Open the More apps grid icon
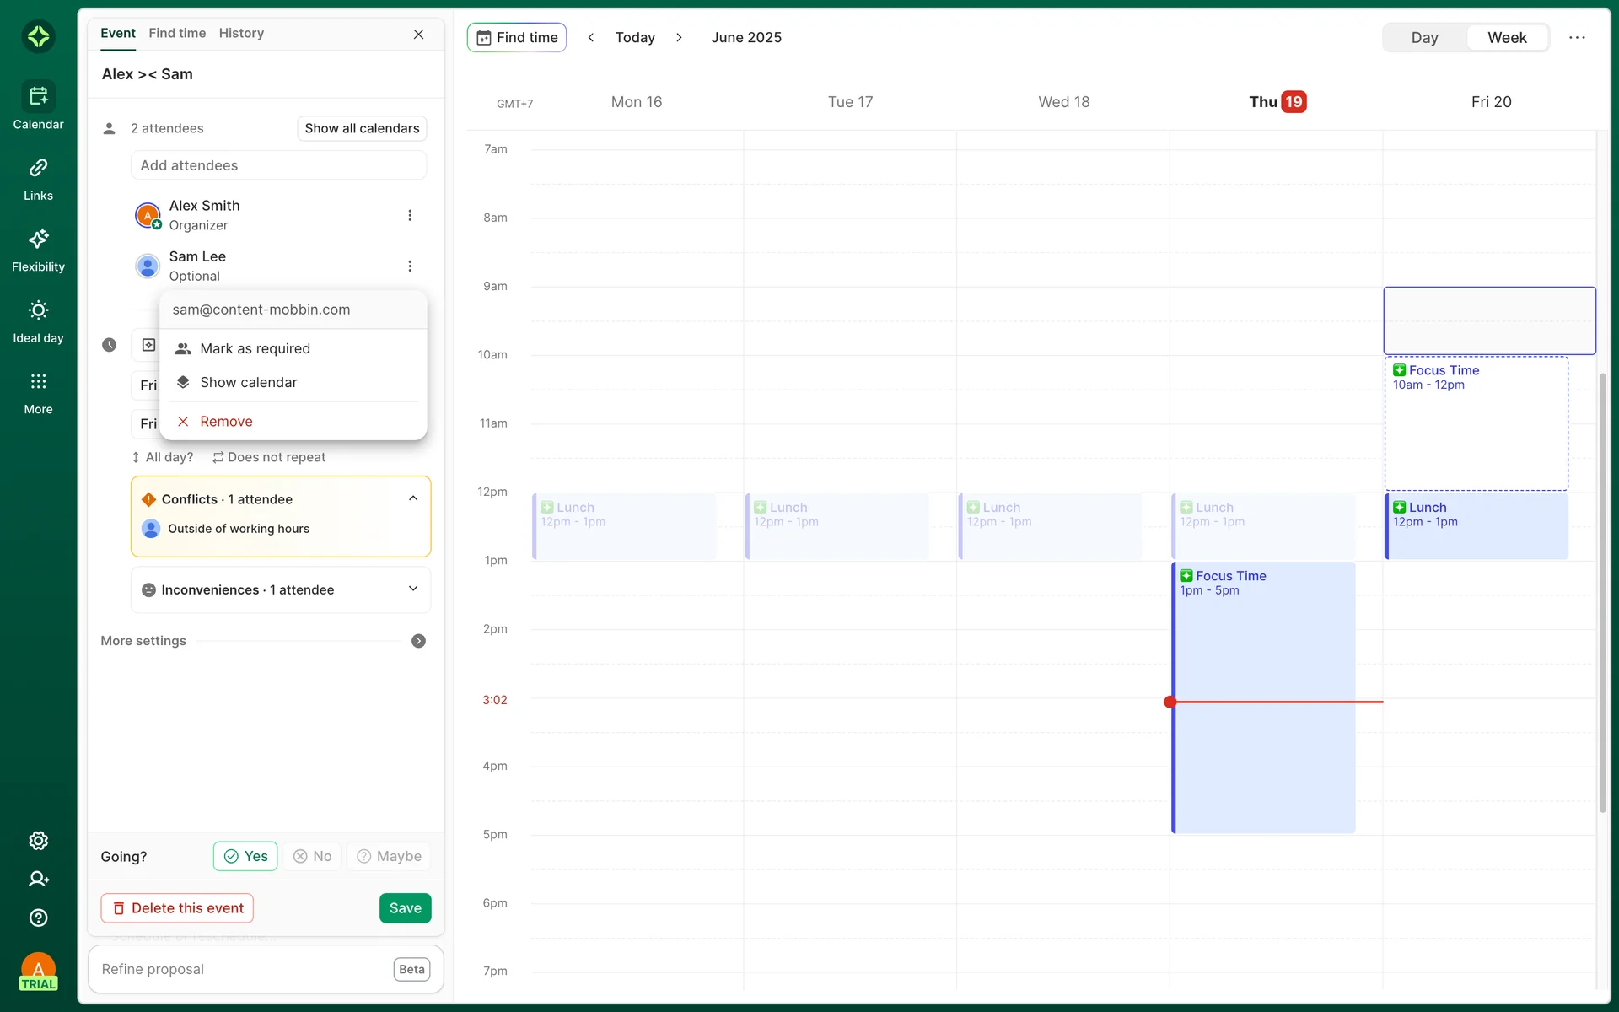The height and width of the screenshot is (1012, 1619). click(38, 381)
